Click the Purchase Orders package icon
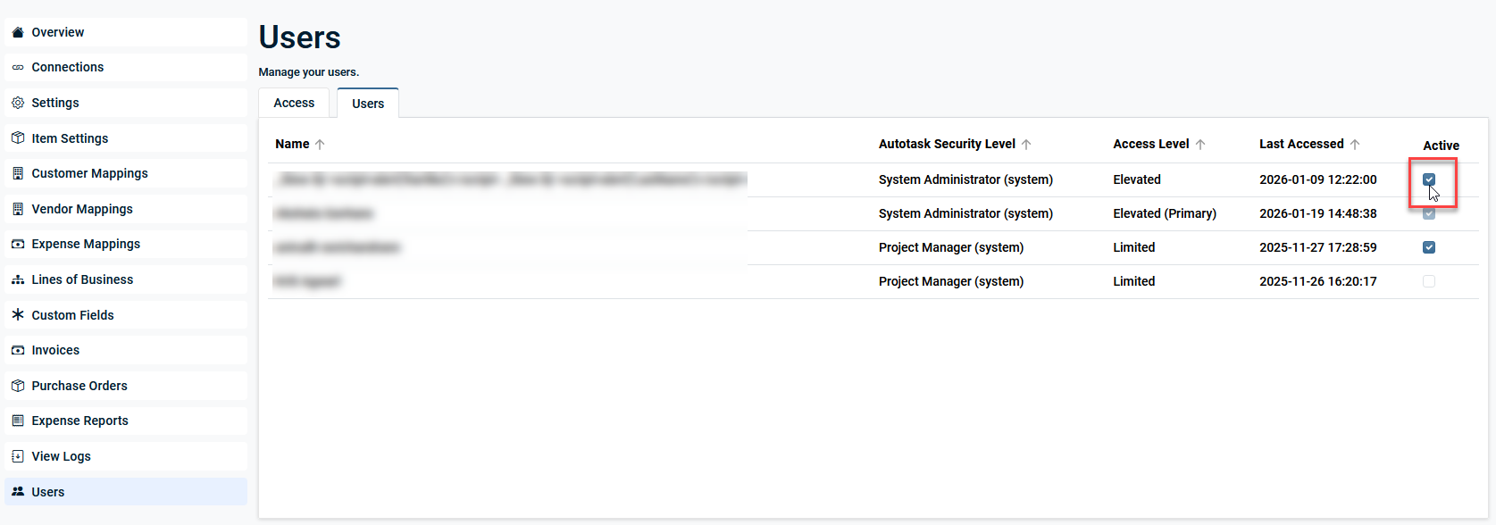 pyautogui.click(x=18, y=386)
